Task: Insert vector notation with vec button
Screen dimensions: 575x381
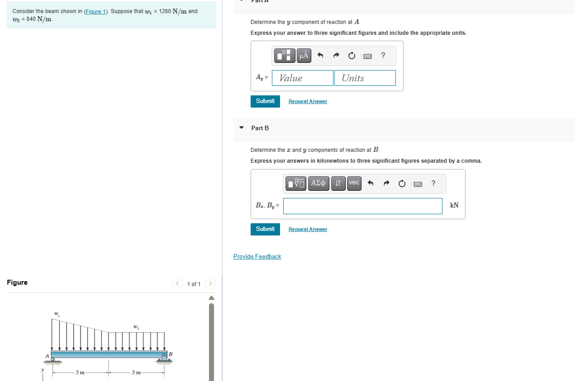Action: pyautogui.click(x=354, y=183)
